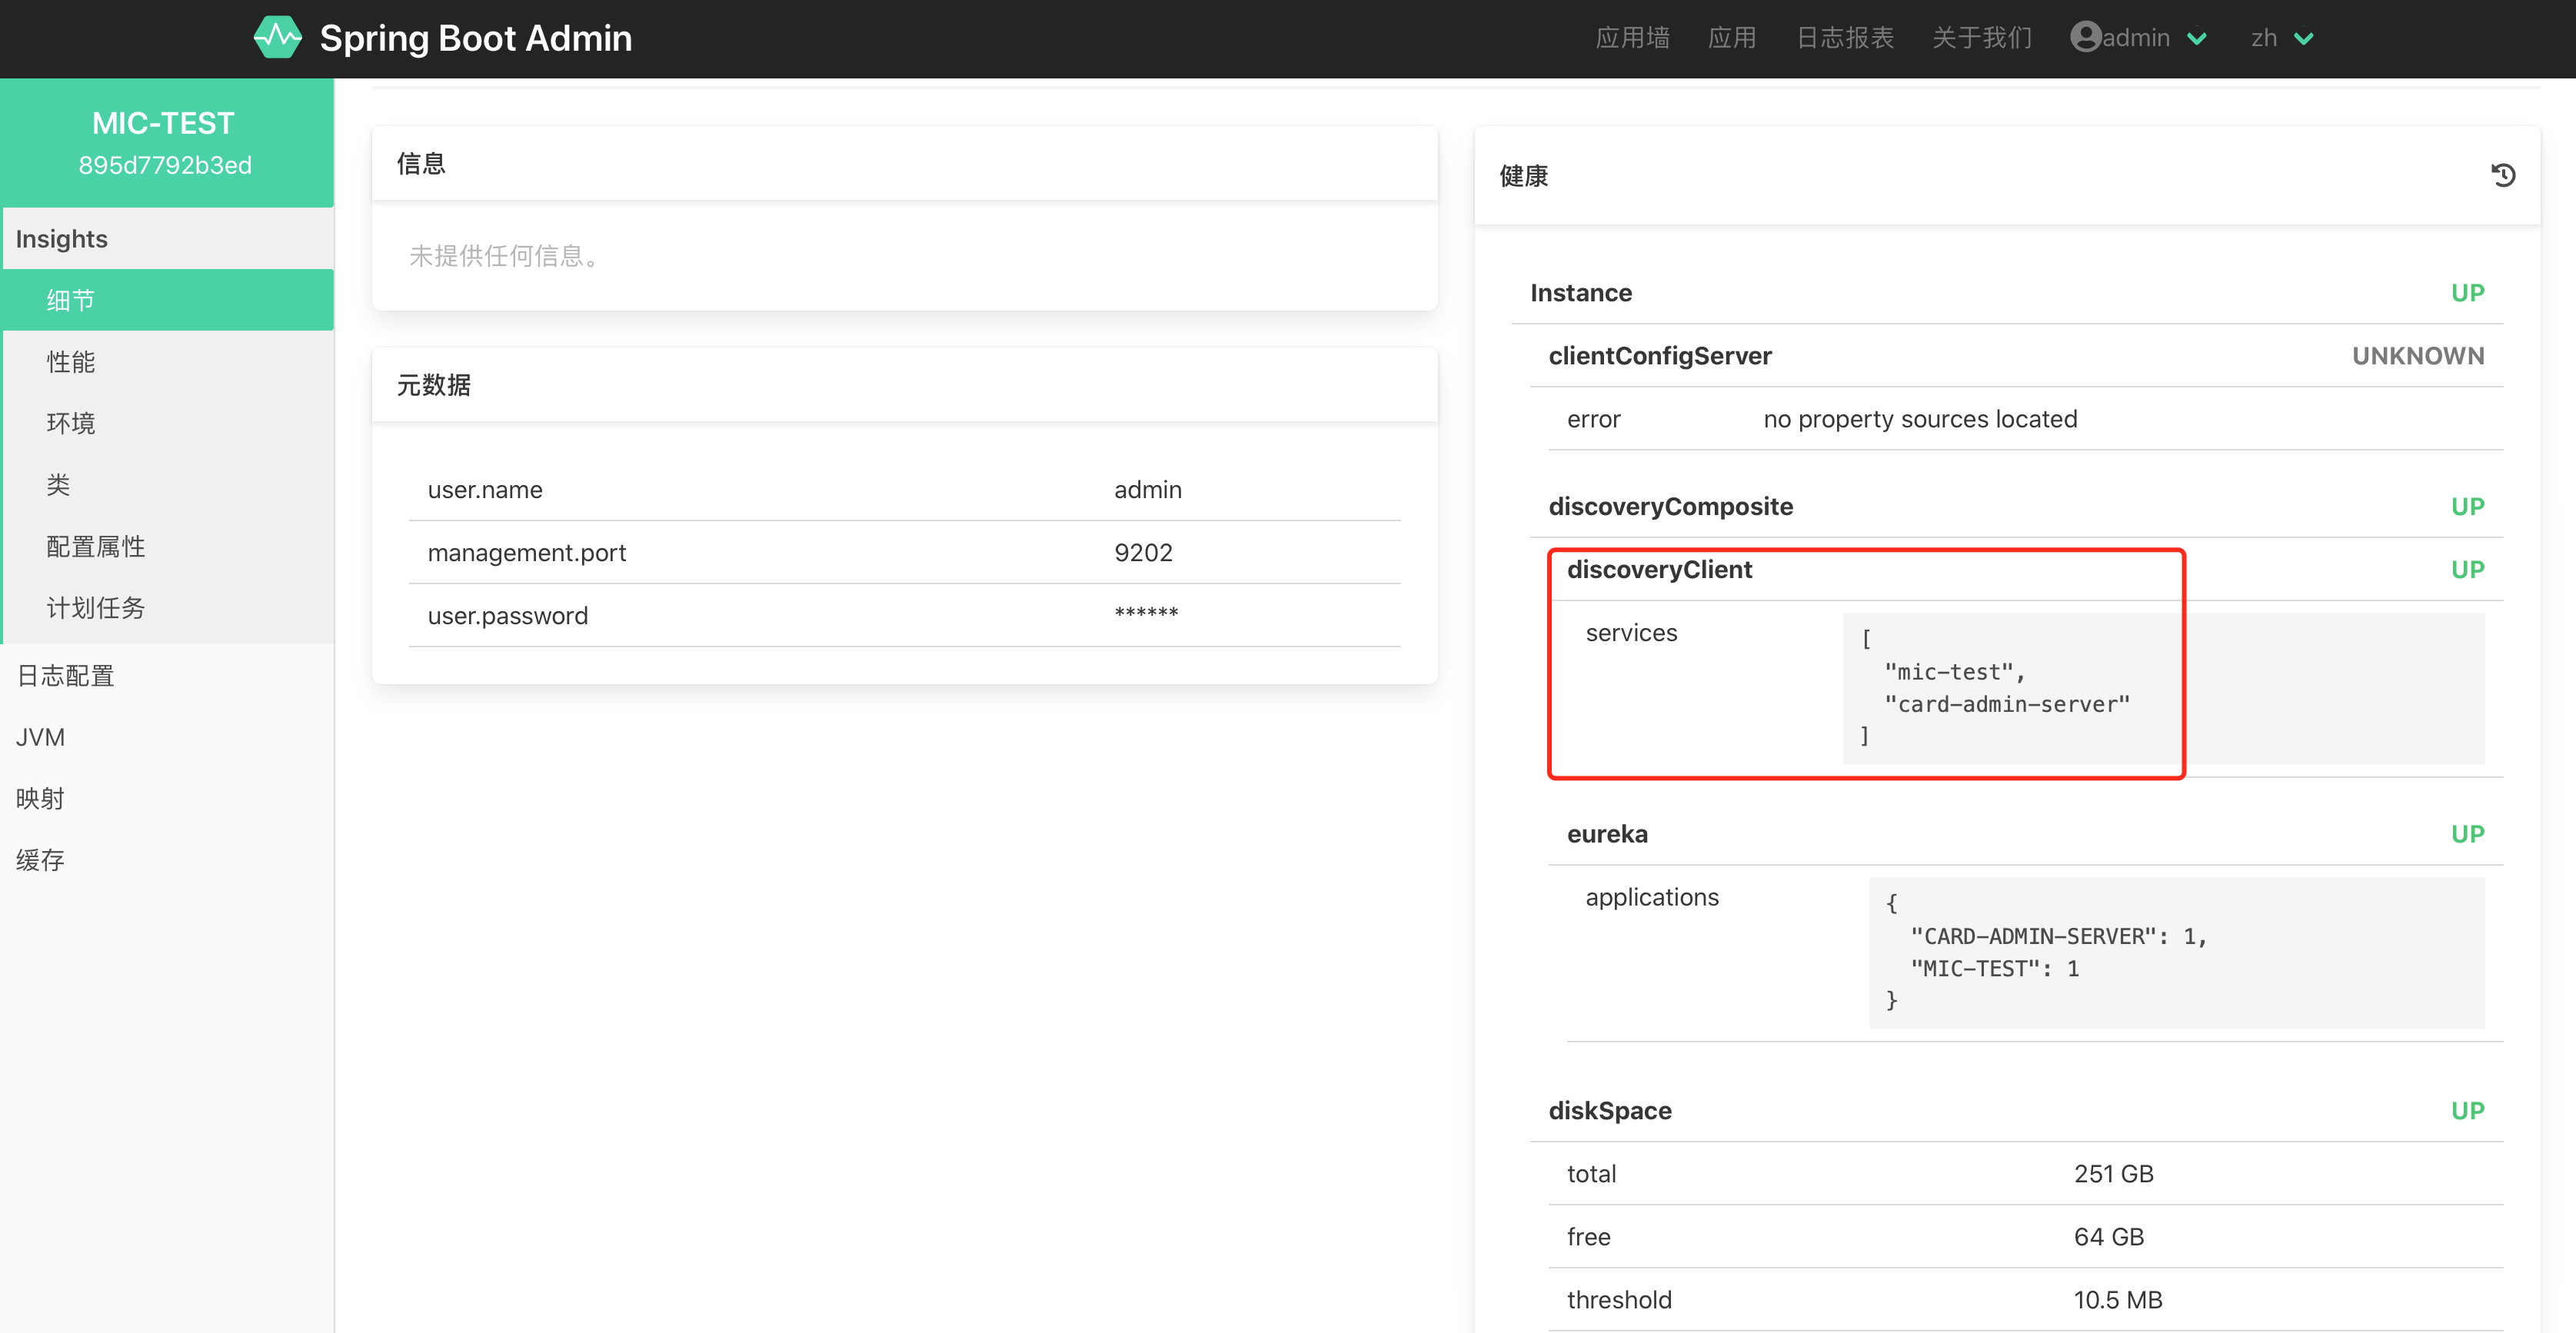
Task: Open the 应用 applications menu
Action: [x=1732, y=38]
